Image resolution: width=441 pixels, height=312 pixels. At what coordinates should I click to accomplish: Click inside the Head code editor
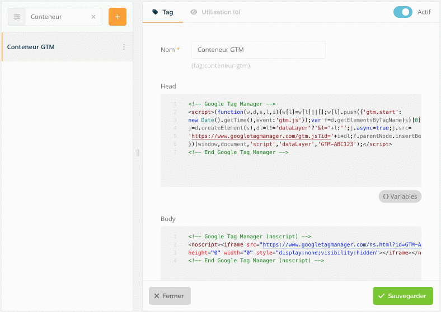[291, 140]
